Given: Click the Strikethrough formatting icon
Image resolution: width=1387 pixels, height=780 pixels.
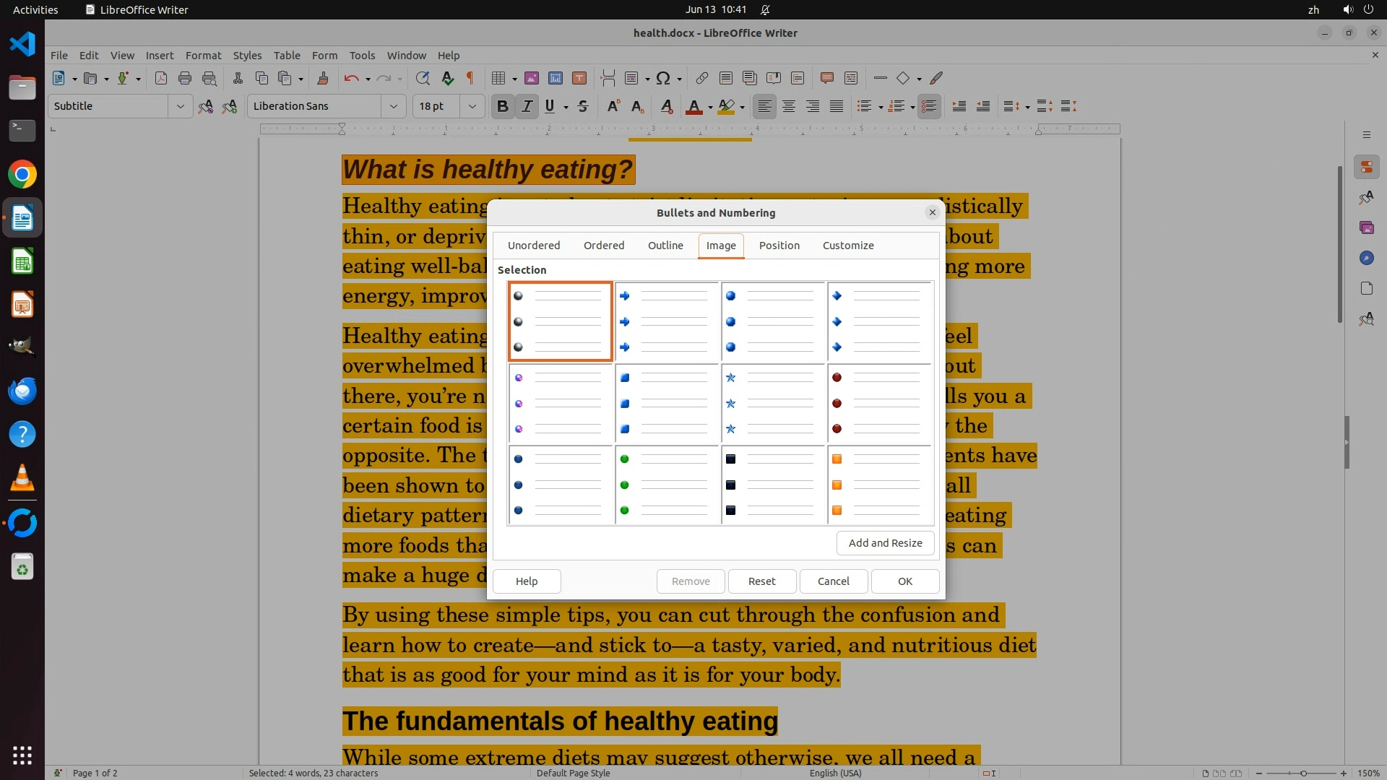Looking at the screenshot, I should [583, 106].
